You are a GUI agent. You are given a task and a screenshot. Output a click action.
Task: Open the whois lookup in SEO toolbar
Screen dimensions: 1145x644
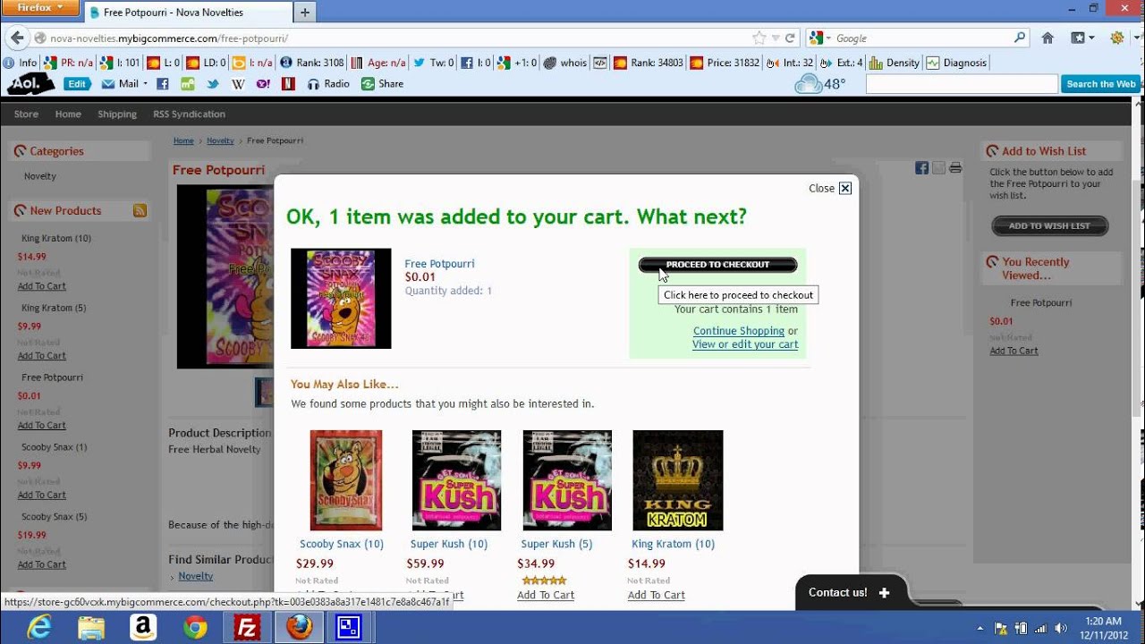coord(564,63)
